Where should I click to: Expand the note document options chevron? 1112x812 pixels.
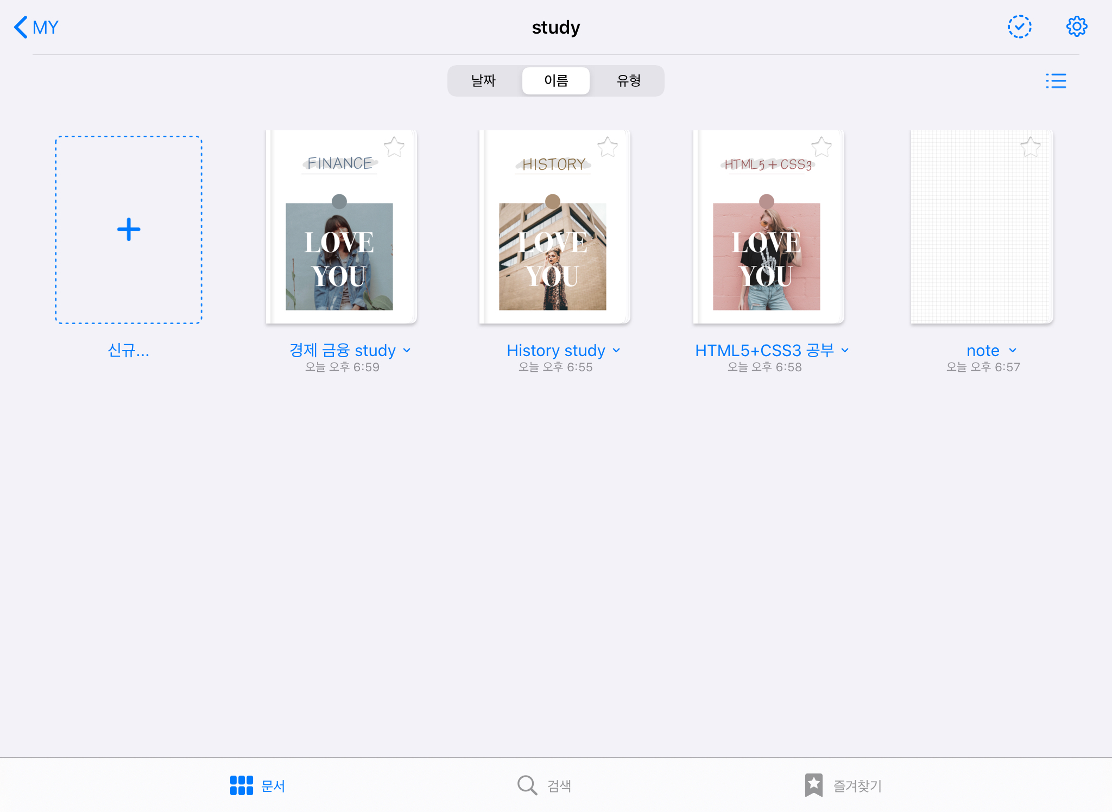1013,351
